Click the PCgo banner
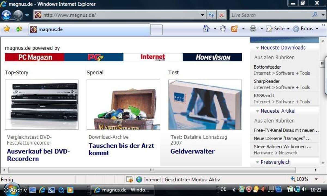Screen dimensions: 327x196 point(94,57)
